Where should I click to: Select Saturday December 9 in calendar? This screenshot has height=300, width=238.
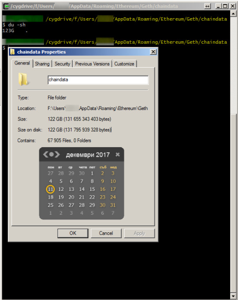click(103, 181)
